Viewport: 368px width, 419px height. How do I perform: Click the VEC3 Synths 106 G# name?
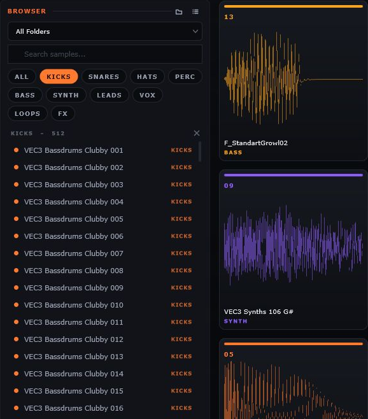[258, 311]
